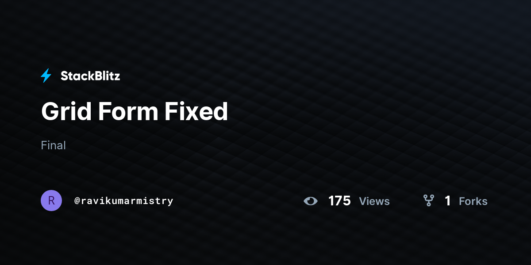Click the StackBlitz wordmark text
Viewport: 531px width, 265px height.
pyautogui.click(x=90, y=76)
